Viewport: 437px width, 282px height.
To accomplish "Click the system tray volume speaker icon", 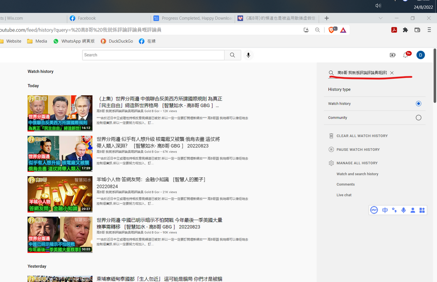I will tap(378, 6).
